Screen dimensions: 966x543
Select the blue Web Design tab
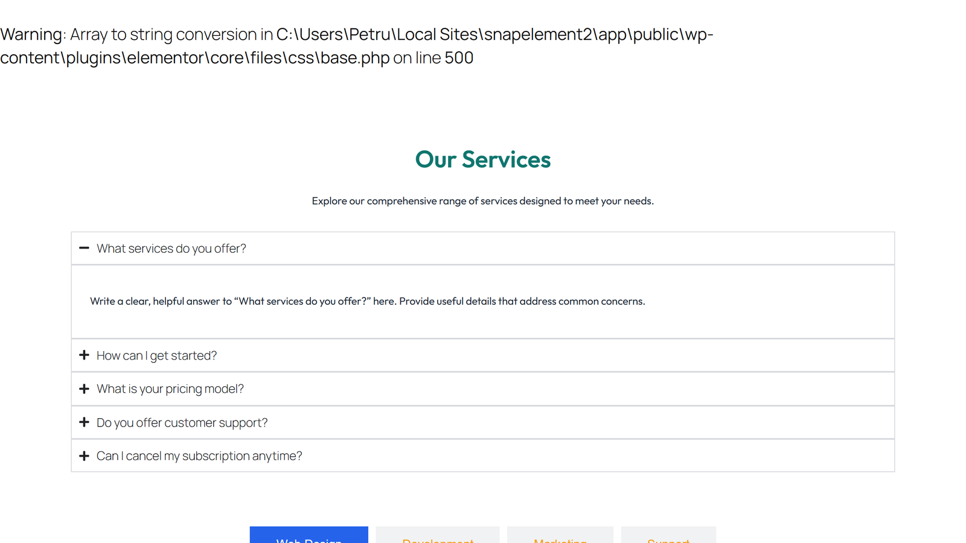[x=309, y=536]
